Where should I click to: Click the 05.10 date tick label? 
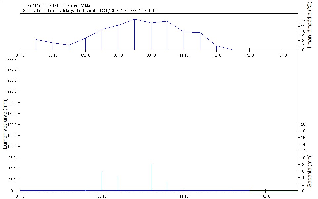pos(85,55)
